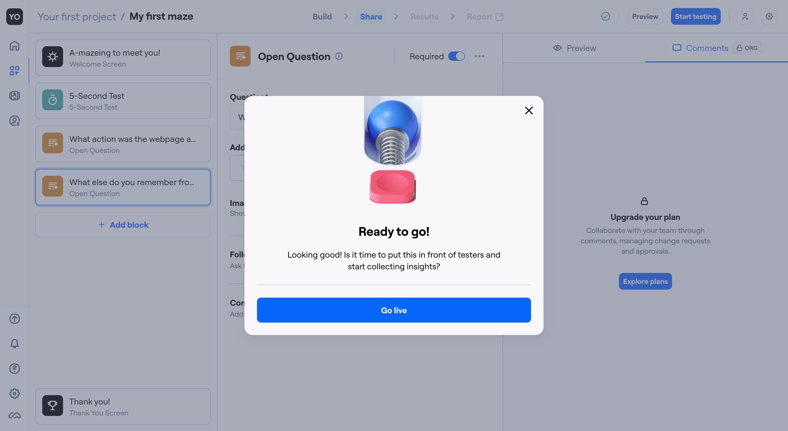Close the Ready to go dialog
Viewport: 788px width, 431px height.
(x=529, y=110)
